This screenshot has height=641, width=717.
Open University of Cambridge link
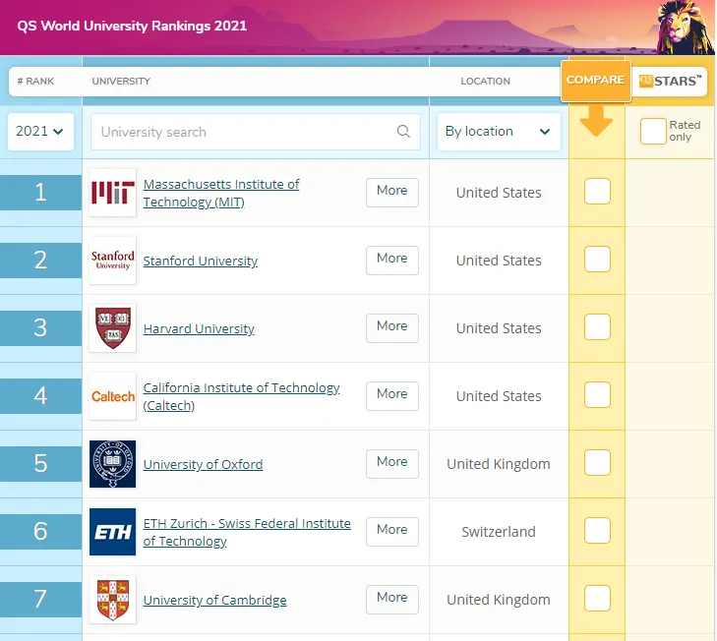tap(215, 600)
